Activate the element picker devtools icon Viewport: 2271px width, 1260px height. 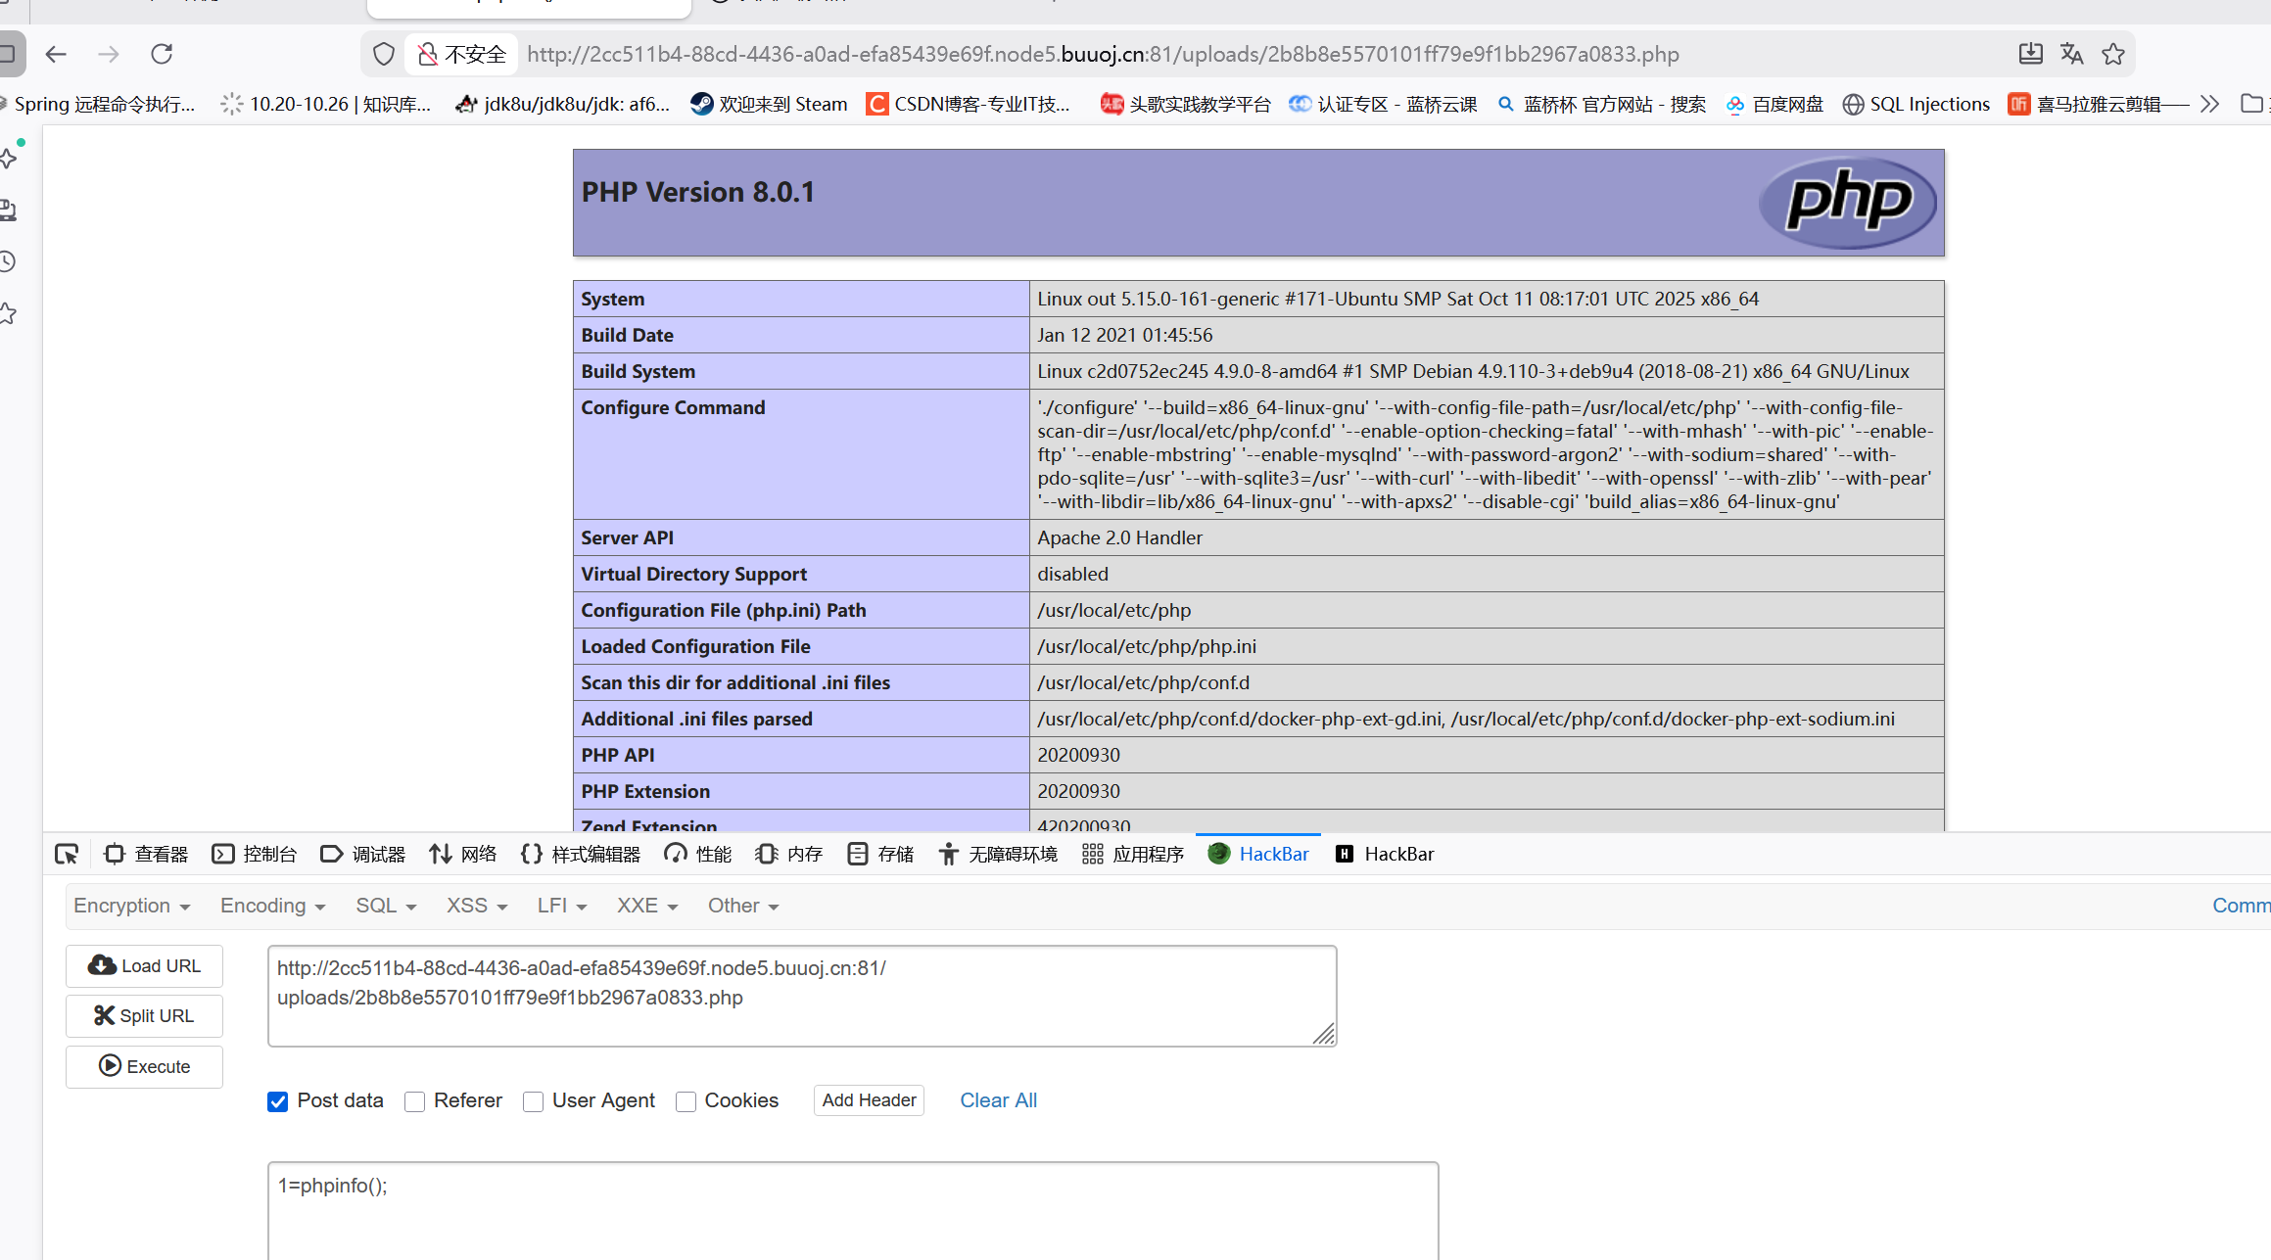pyautogui.click(x=67, y=854)
